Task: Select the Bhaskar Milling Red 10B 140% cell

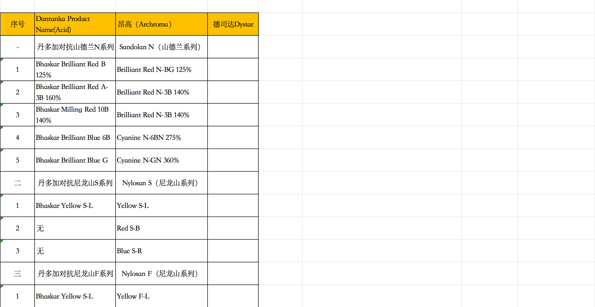Action: tap(75, 115)
